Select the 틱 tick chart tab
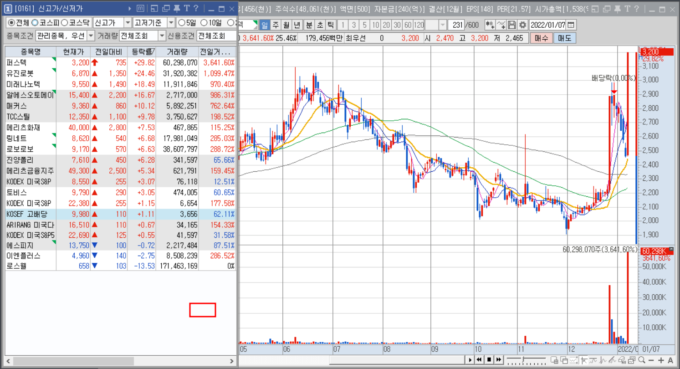 (331, 25)
